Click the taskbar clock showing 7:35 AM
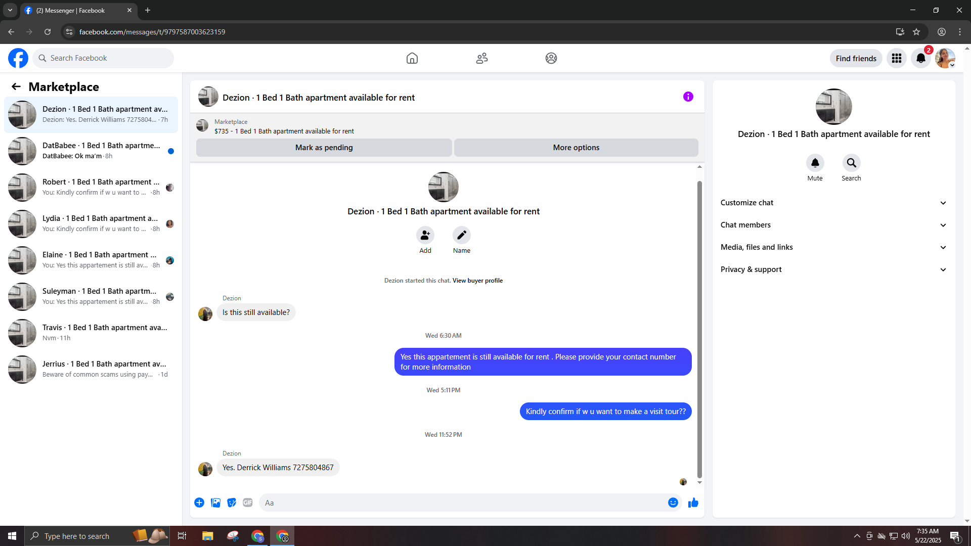 [928, 536]
